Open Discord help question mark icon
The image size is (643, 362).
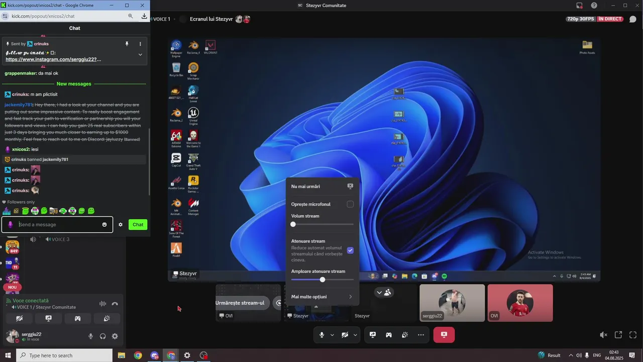point(594,6)
